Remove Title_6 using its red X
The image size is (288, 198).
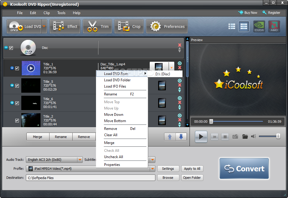tap(180, 102)
